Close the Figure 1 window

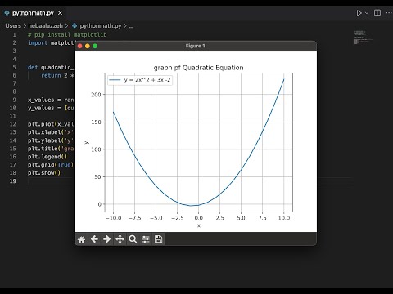pyautogui.click(x=80, y=46)
